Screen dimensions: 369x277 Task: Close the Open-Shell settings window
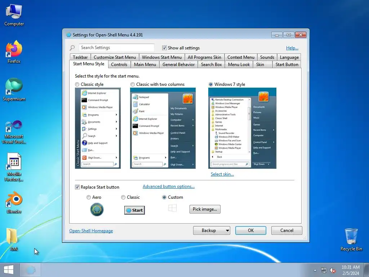tap(301, 35)
